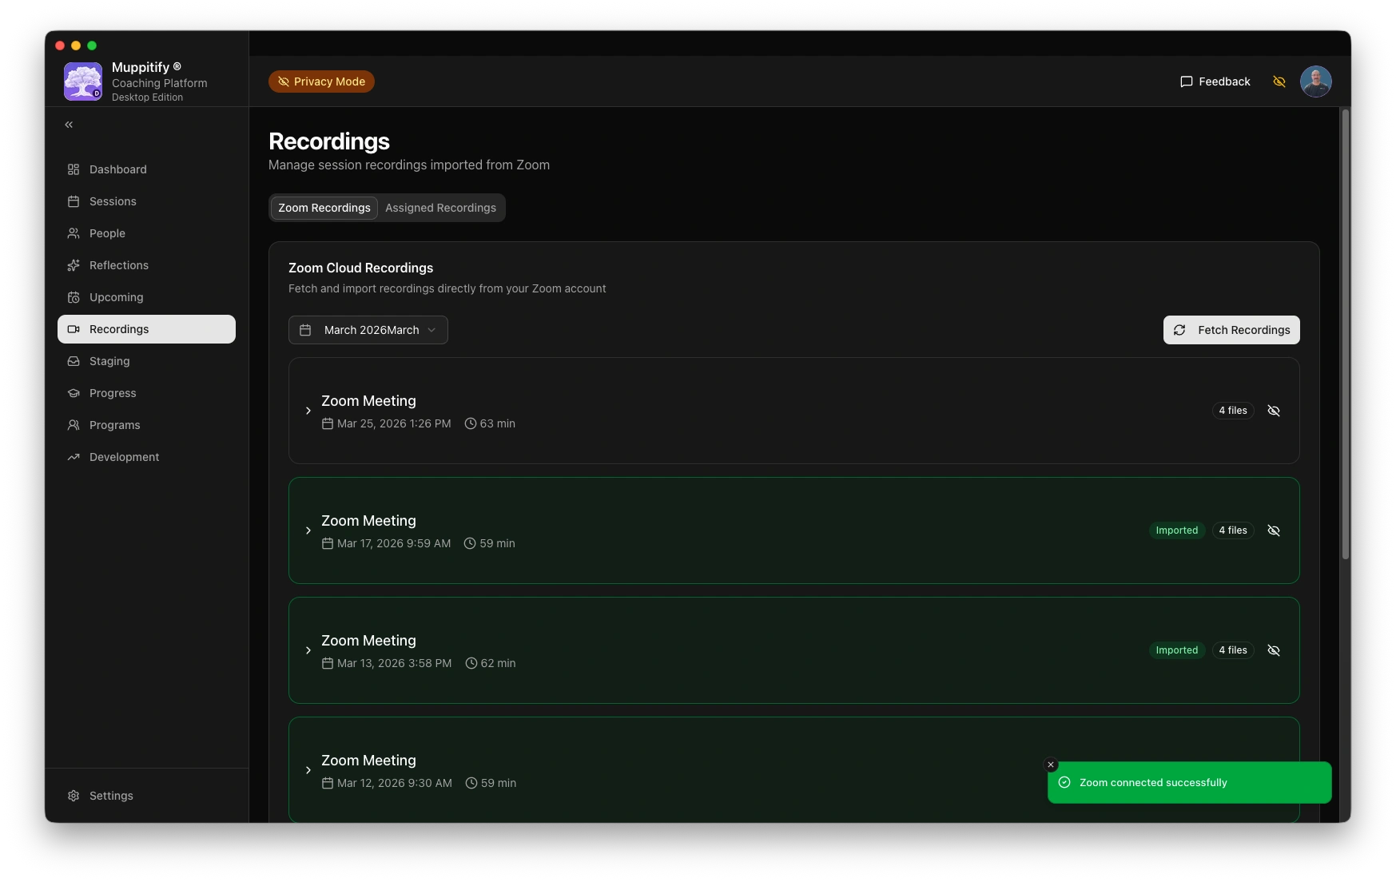Expand the Mar 13 Zoom Meeting row
Viewport: 1396px width, 882px height.
tap(308, 650)
